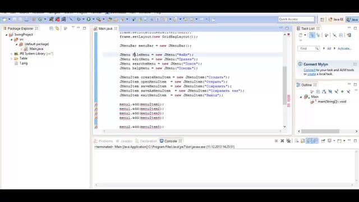Select the Outline tab
Image resolution: width=359 pixels, height=202 pixels.
(306, 85)
